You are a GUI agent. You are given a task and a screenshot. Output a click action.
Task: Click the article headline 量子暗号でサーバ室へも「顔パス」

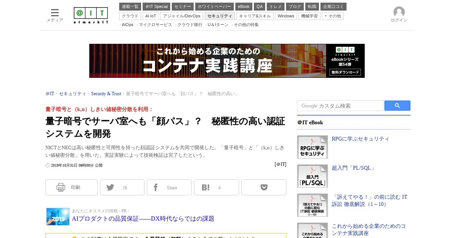pos(165,127)
